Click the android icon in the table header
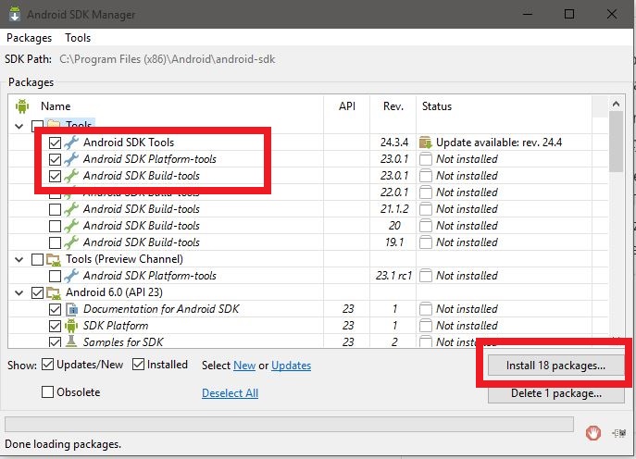Screen dimensions: 636x459 click(22, 106)
